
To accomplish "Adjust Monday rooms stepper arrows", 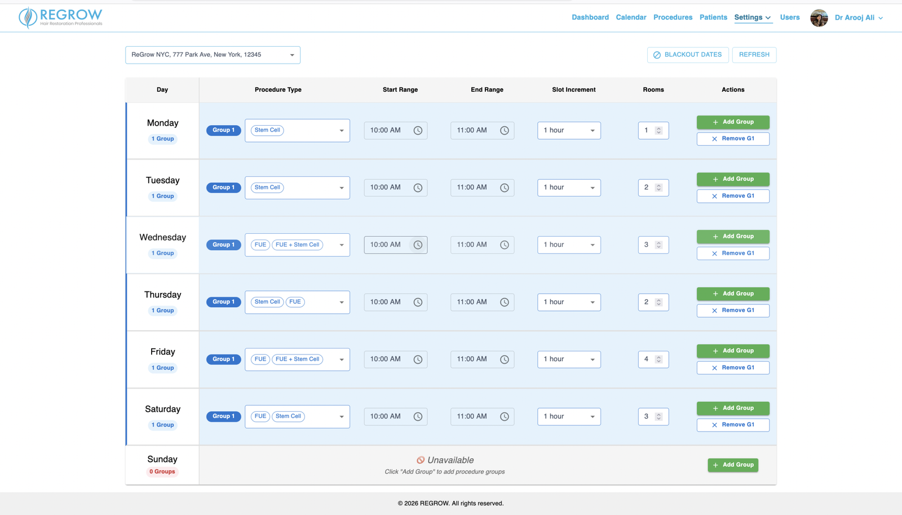I will click(658, 131).
